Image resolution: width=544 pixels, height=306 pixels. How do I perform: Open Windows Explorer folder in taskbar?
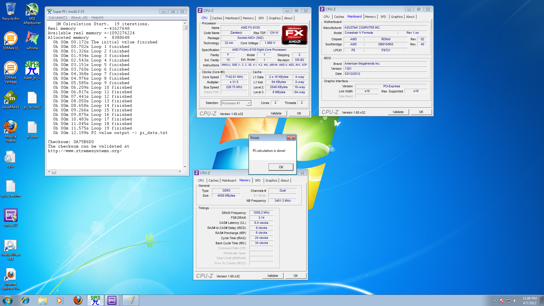pyautogui.click(x=43, y=300)
